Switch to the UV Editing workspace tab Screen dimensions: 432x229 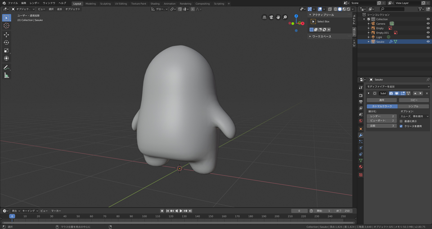pyautogui.click(x=121, y=4)
